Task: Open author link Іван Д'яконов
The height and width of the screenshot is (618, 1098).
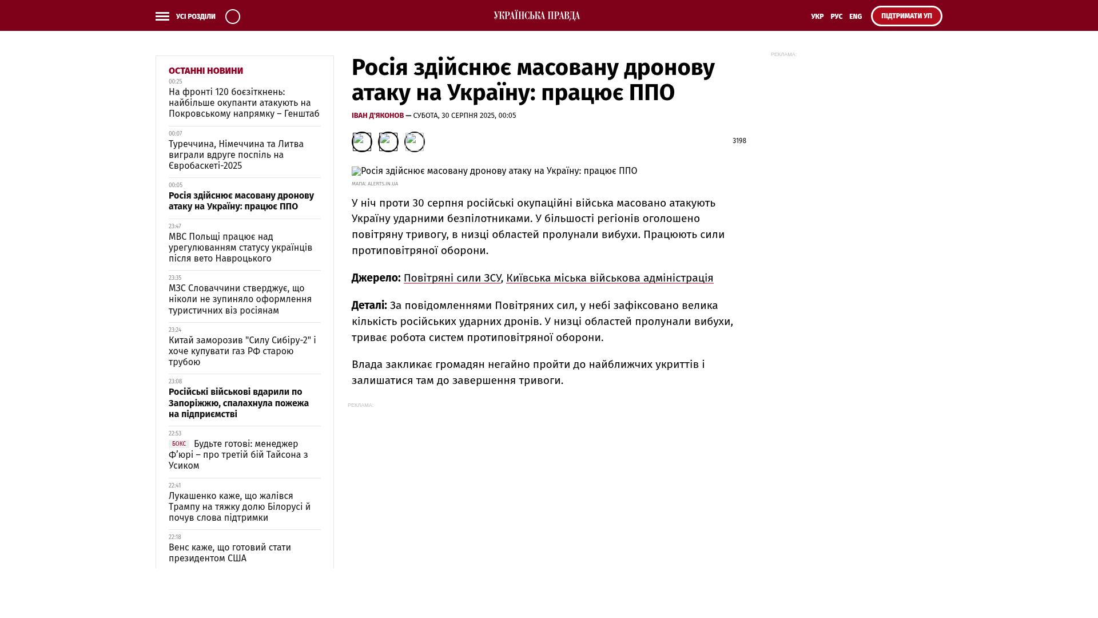Action: (x=377, y=116)
